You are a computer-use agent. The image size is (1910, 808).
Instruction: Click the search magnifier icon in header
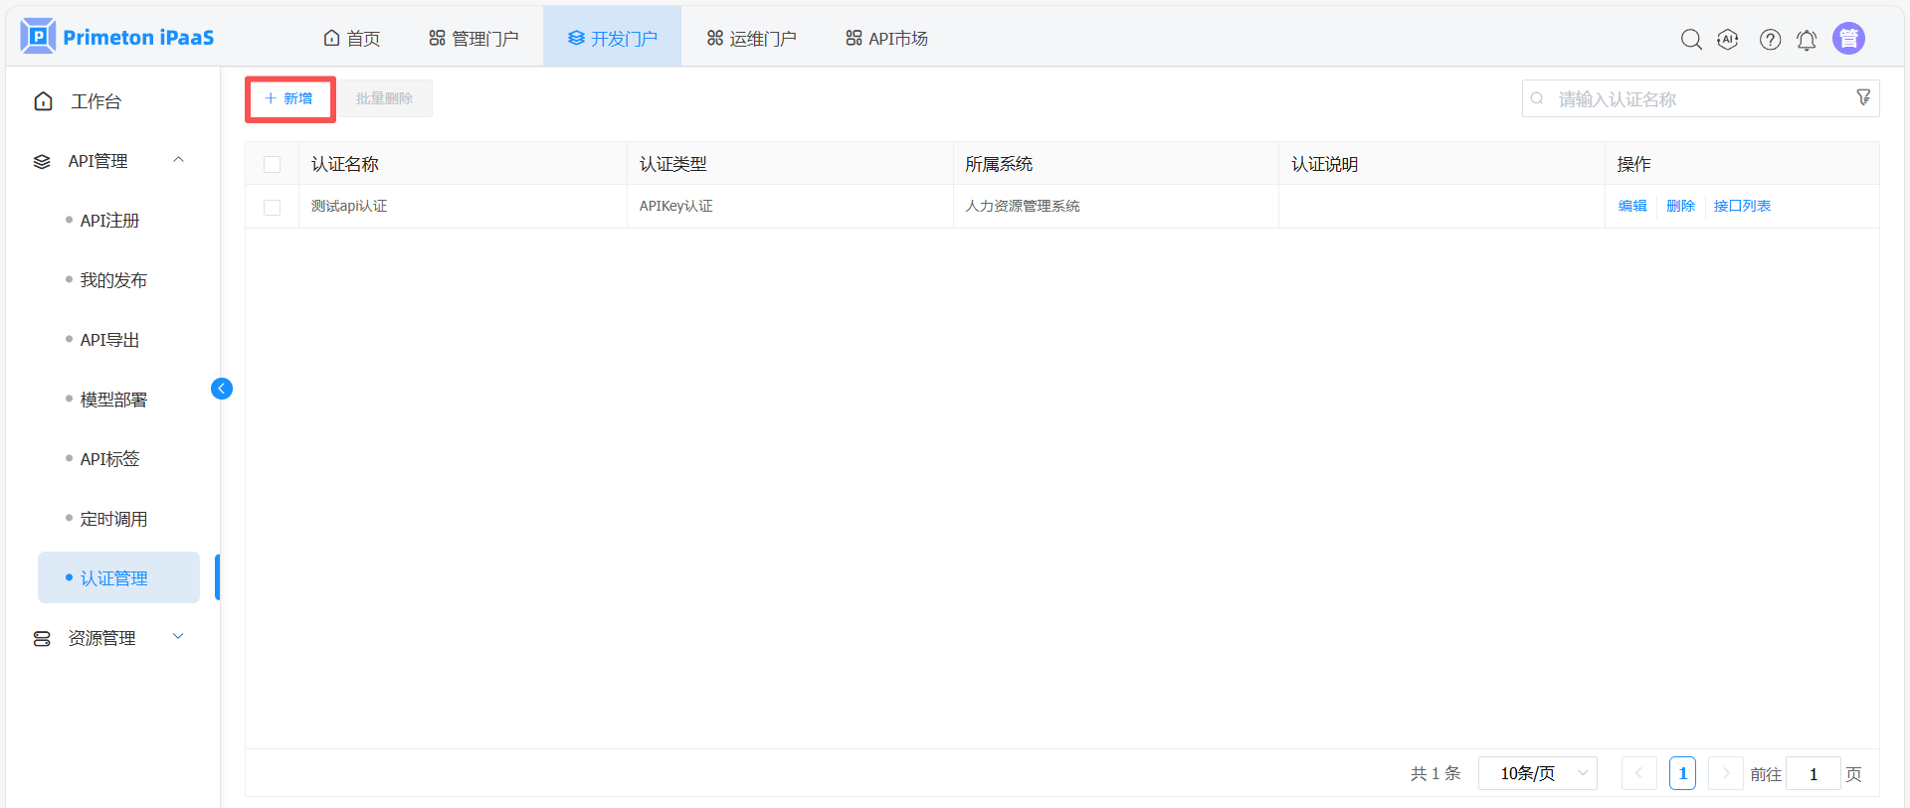[x=1690, y=40]
